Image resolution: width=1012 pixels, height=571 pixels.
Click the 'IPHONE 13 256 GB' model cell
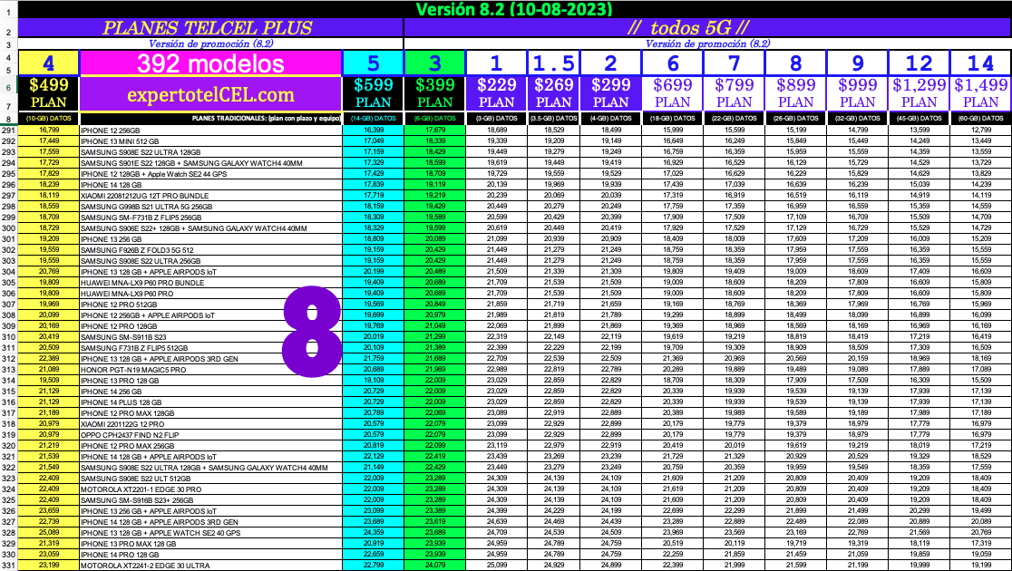(x=210, y=239)
